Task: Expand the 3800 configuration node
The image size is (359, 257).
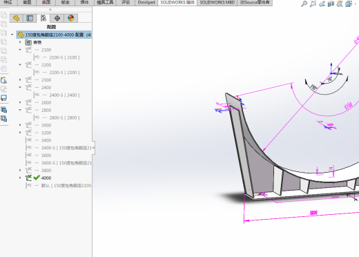Action: point(20,170)
